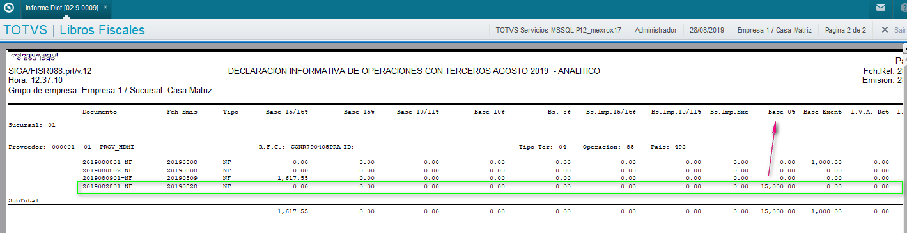907x233 pixels.
Task: Click 1,000.00 in the 2019080801-NF row
Action: [x=826, y=163]
